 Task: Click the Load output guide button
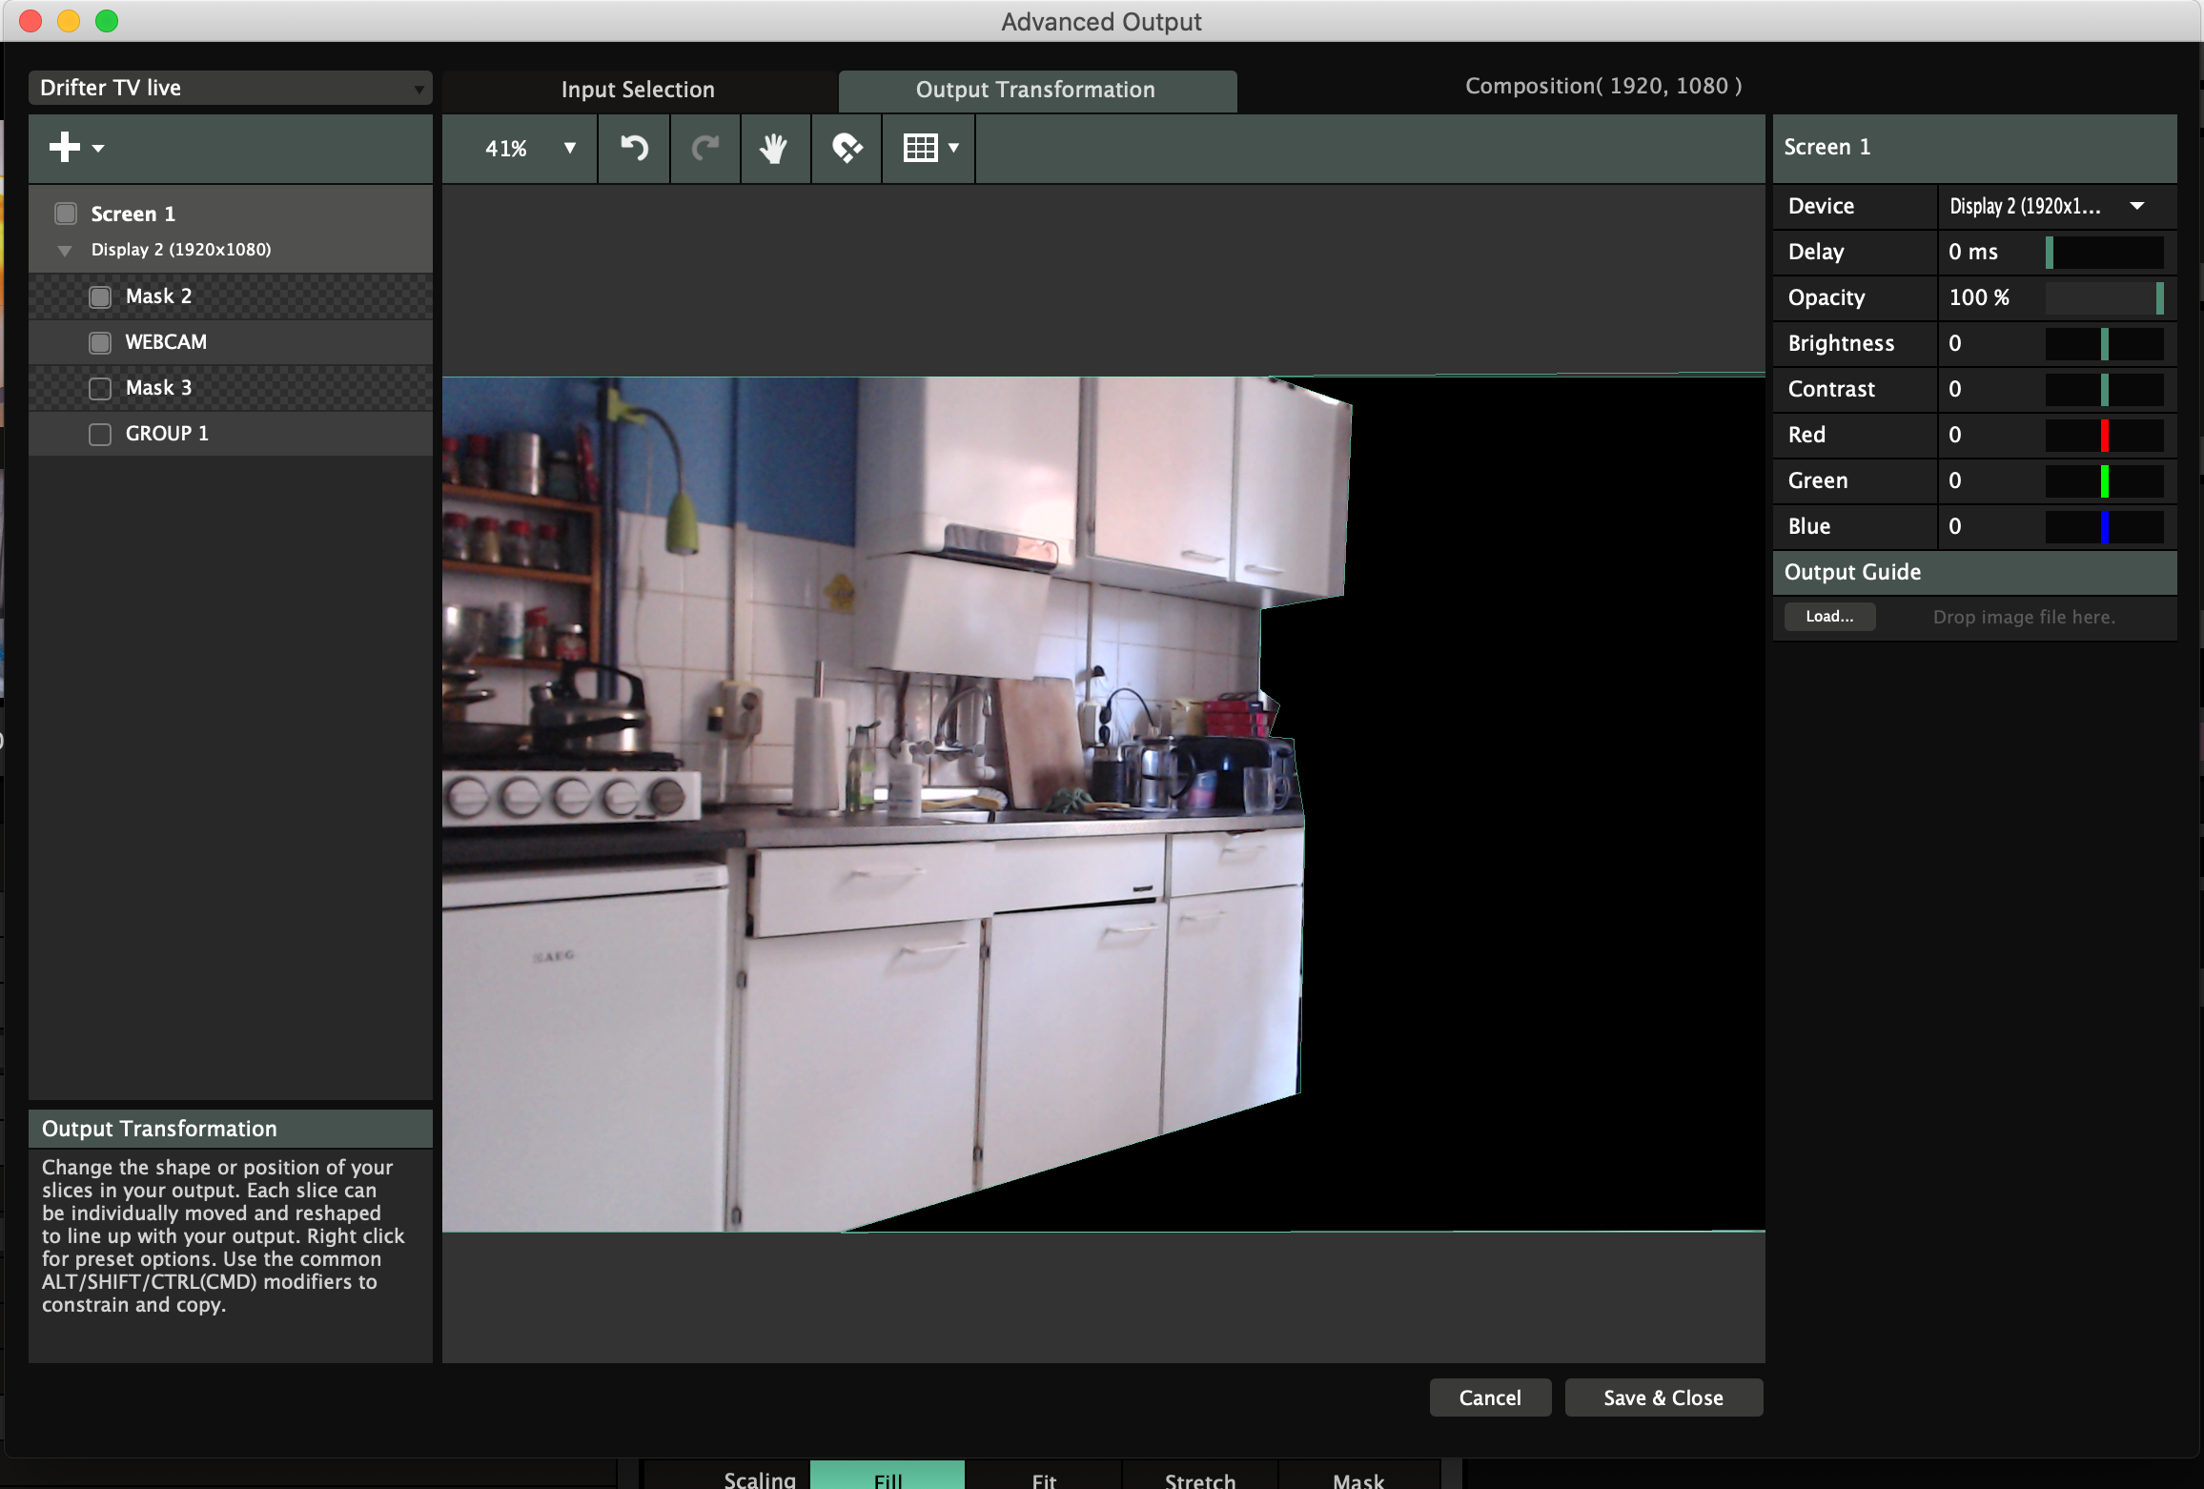tap(1828, 617)
